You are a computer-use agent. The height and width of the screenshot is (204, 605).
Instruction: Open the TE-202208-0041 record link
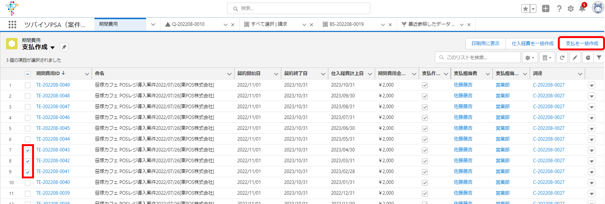click(x=53, y=171)
